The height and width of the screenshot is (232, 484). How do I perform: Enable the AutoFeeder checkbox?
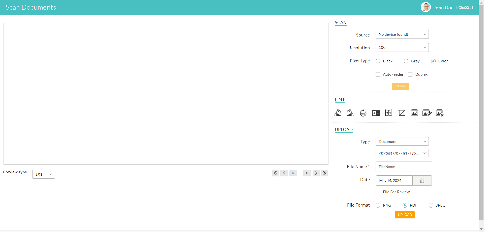pos(378,74)
